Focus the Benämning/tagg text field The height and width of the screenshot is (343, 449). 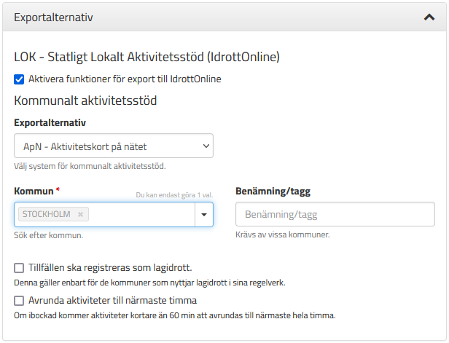point(335,214)
